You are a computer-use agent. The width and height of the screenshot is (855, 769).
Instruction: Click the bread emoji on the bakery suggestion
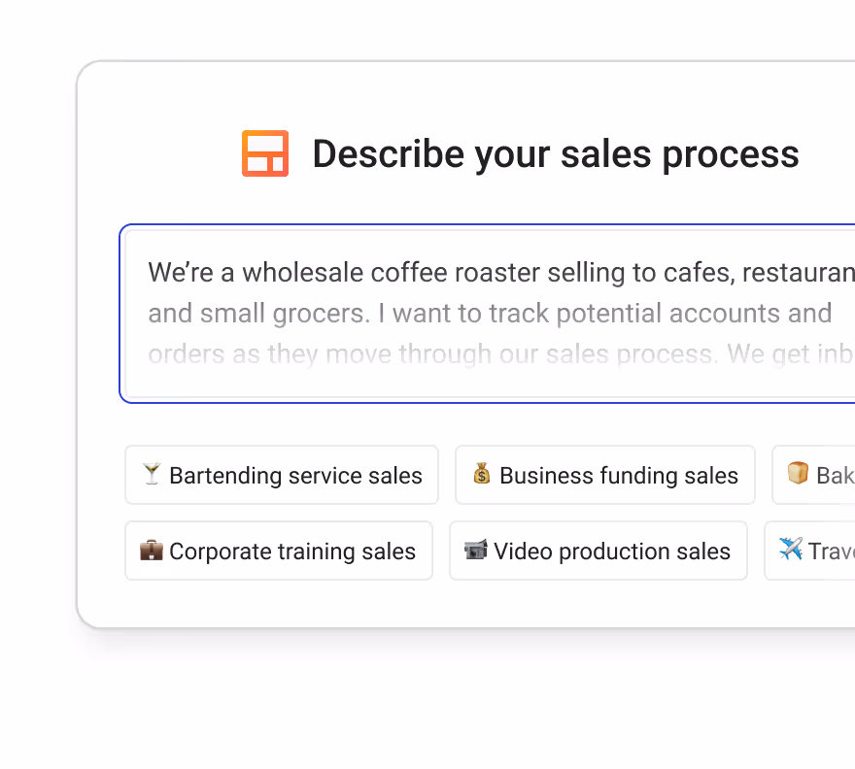(x=797, y=475)
